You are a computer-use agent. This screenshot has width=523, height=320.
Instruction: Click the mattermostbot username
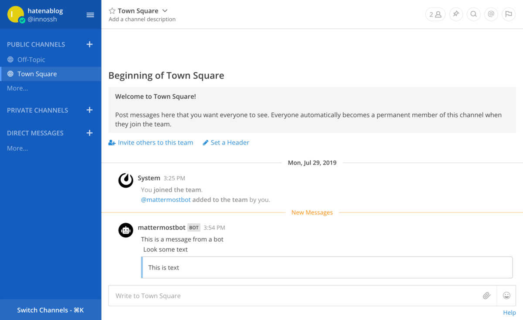click(162, 227)
